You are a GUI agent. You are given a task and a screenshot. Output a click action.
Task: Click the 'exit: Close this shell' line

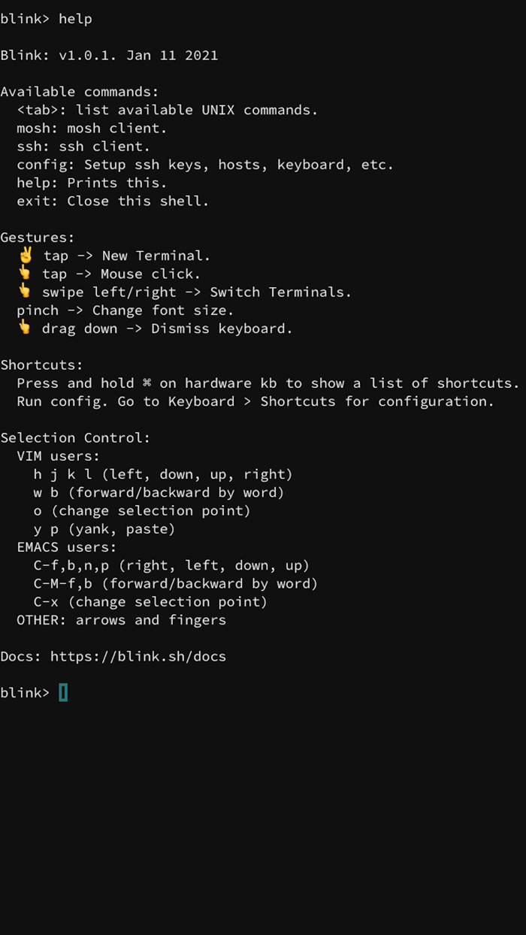click(x=113, y=201)
